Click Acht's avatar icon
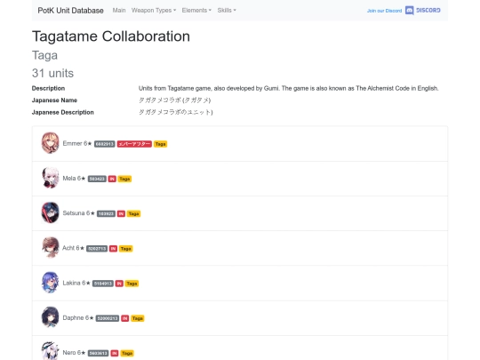Screen dimensions: 480x360 coord(50,248)
